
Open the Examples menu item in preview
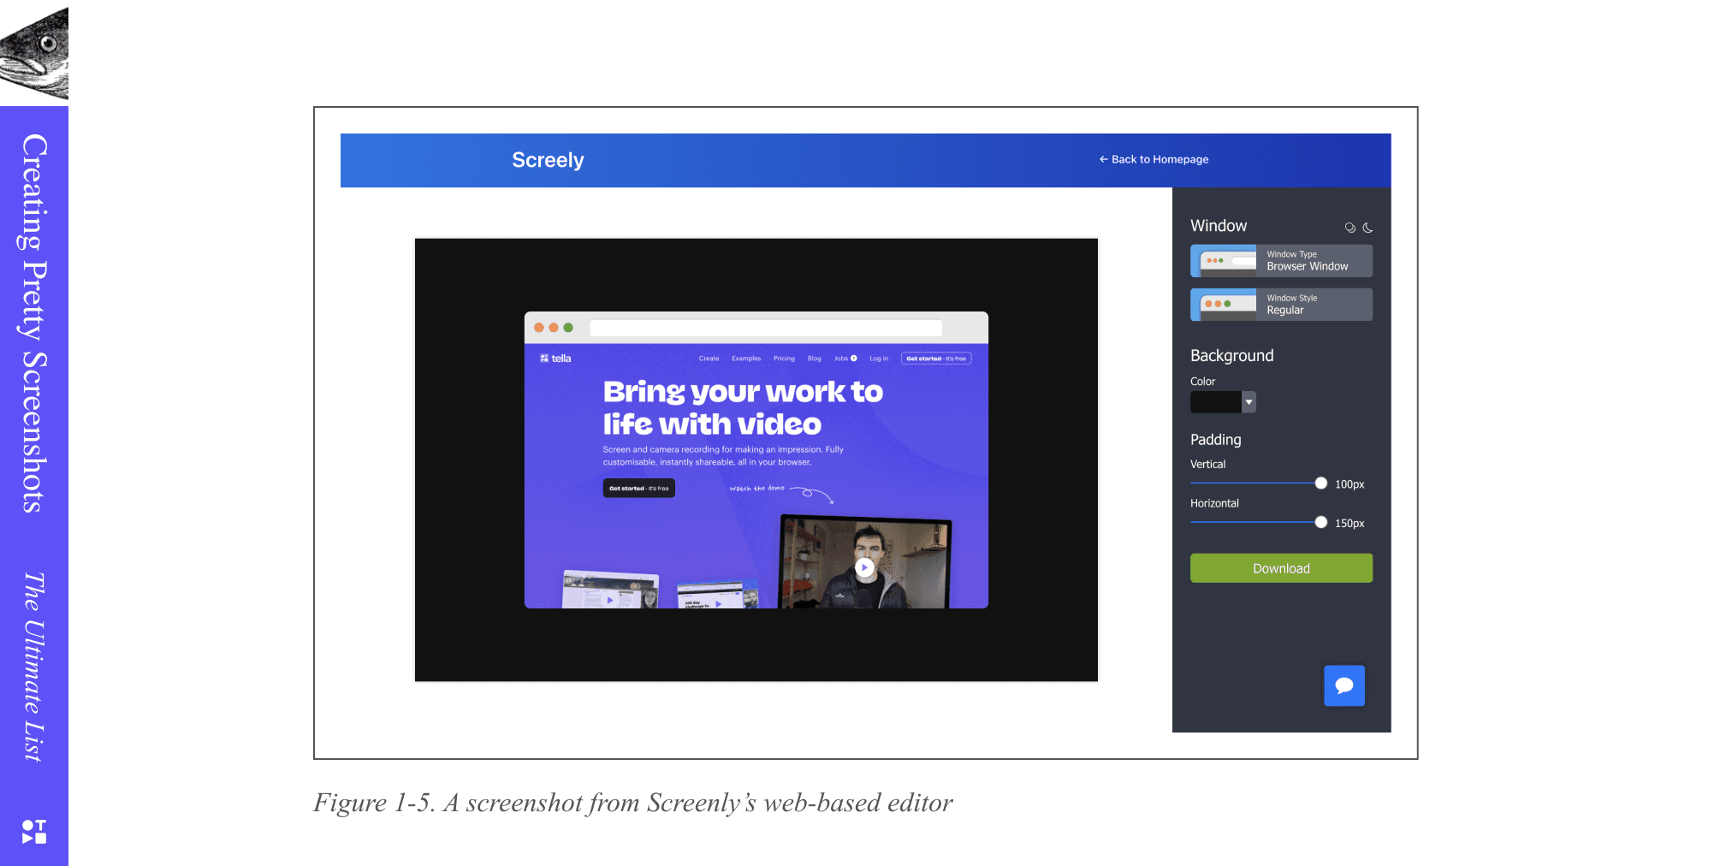[746, 359]
